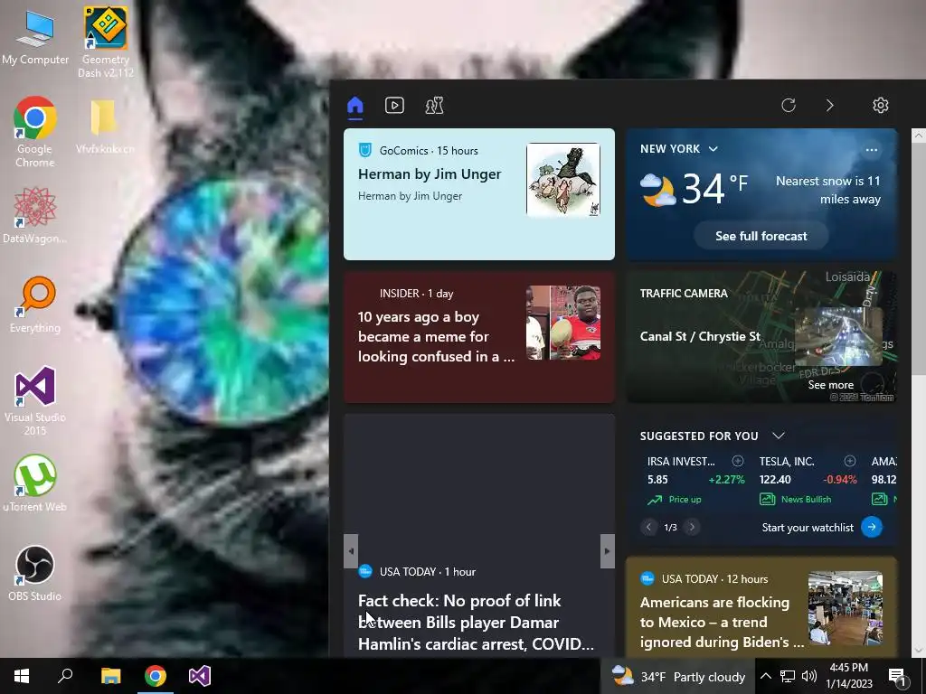This screenshot has width=926, height=694.
Task: Open uTorrent Web desktop shortcut
Action: tap(35, 483)
